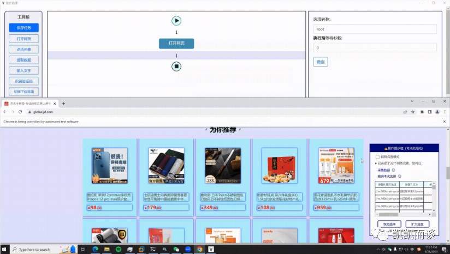Open Chrome three-dot menu
This screenshot has width=450, height=254.
pyautogui.click(x=445, y=112)
